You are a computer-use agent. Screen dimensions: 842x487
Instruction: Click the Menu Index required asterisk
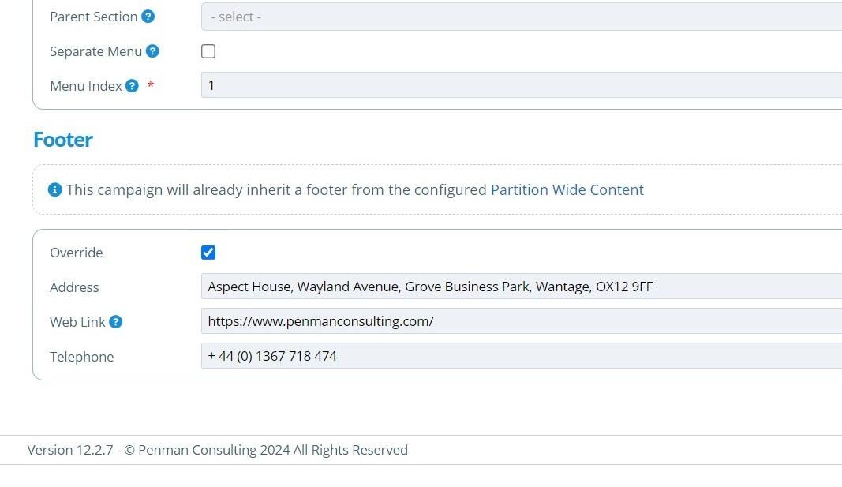tap(150, 85)
